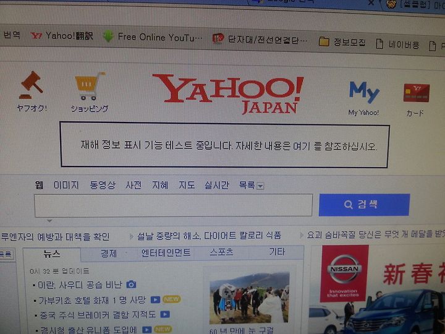Expand the small triangle below the search box
Image resolution: width=445 pixels, height=334 pixels.
pos(49,221)
